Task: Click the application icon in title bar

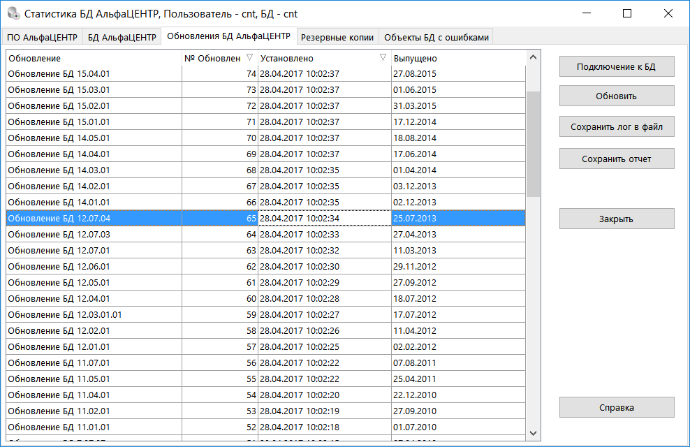Action: [14, 14]
